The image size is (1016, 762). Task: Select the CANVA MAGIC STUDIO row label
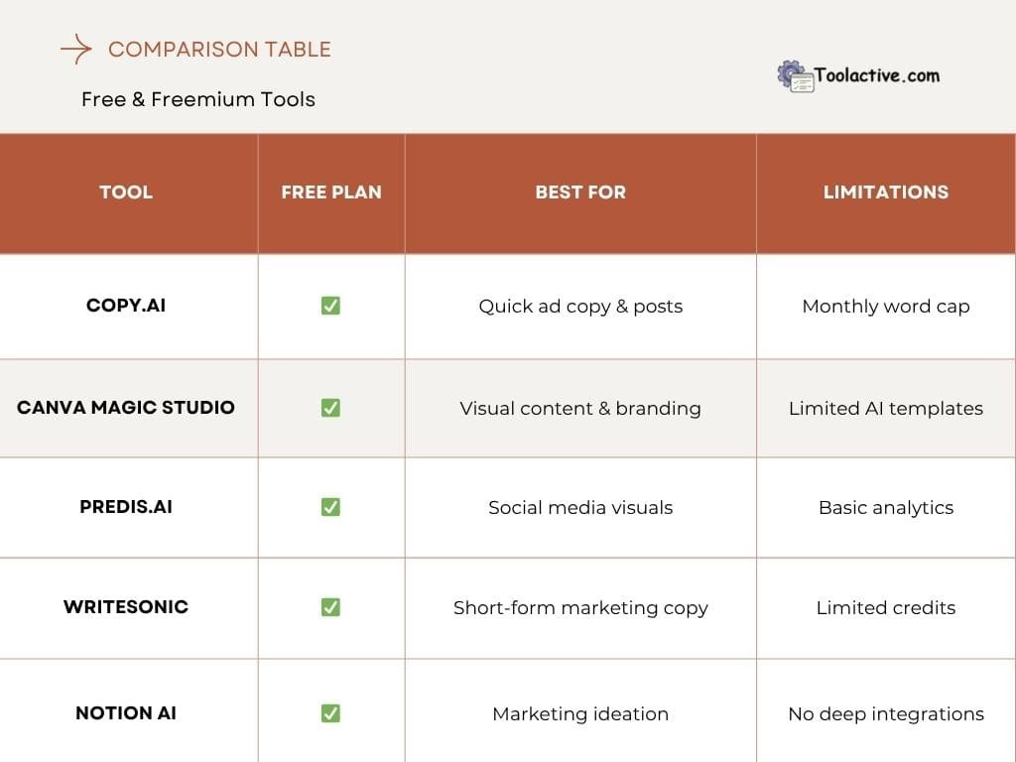[126, 407]
